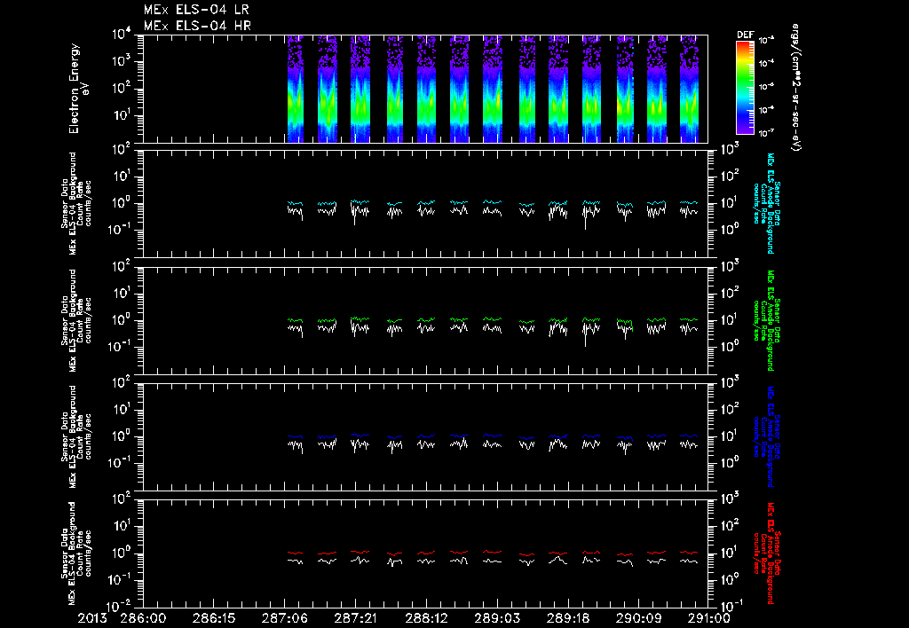909x628 pixels.
Task: Click the year '2013' on time axis
Action: tap(94, 618)
